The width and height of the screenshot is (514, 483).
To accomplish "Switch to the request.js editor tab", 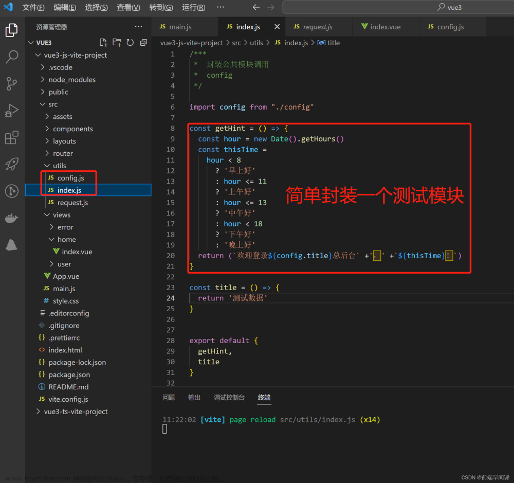I will 319,27.
